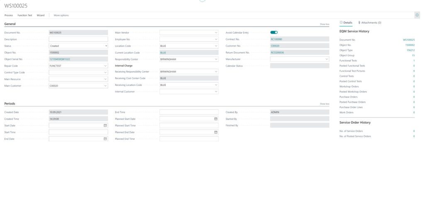Screen dimensions: 425x211
Task: Open the Status dropdown showing Created
Action: pyautogui.click(x=106, y=46)
